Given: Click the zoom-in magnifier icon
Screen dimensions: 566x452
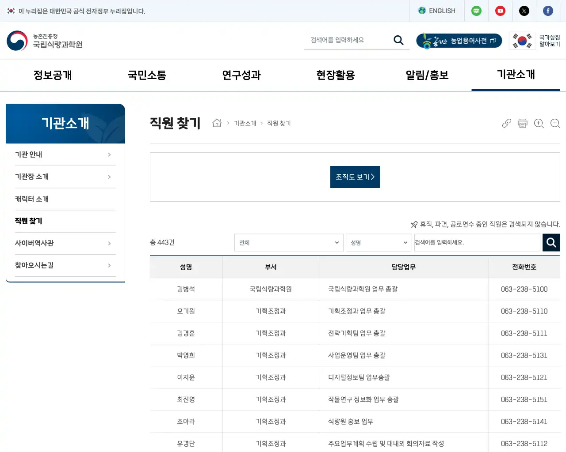Looking at the screenshot, I should pyautogui.click(x=539, y=123).
